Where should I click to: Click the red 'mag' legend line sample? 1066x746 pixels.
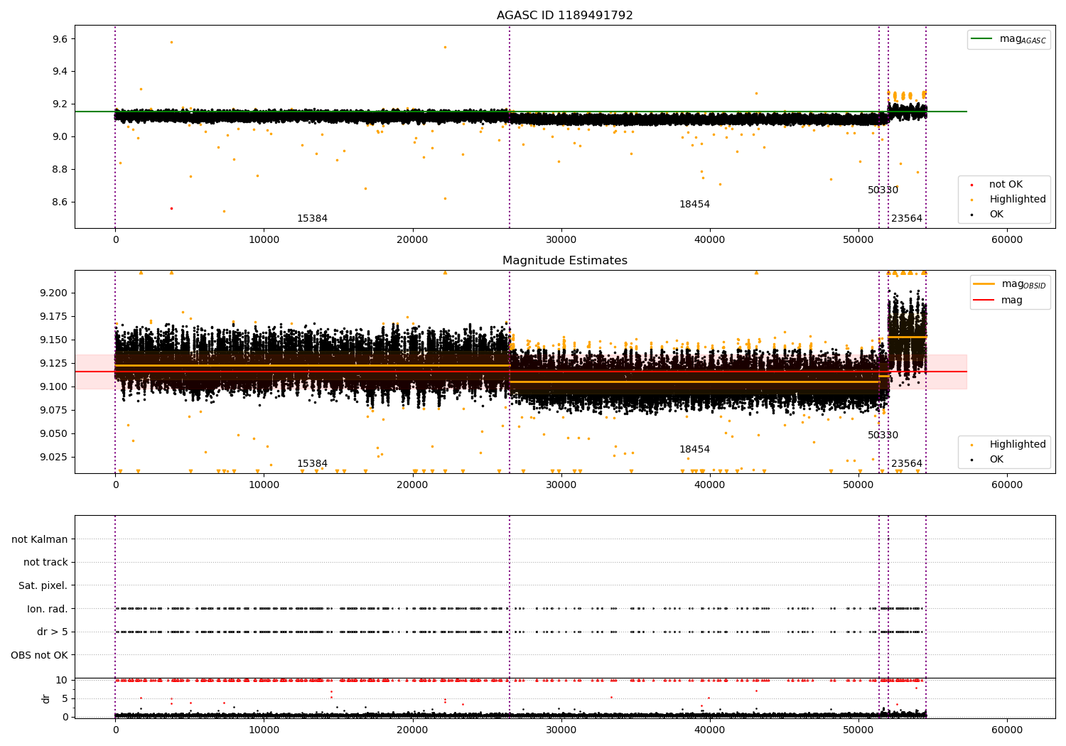(x=984, y=301)
